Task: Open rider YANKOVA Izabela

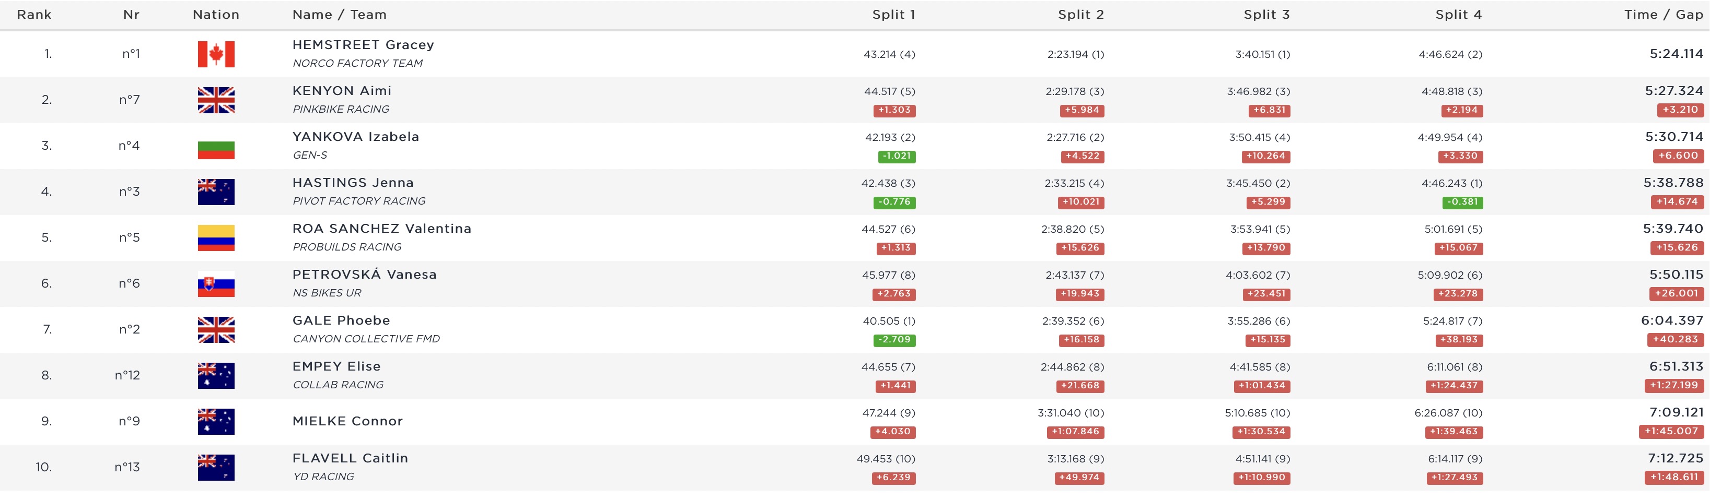Action: [x=355, y=137]
